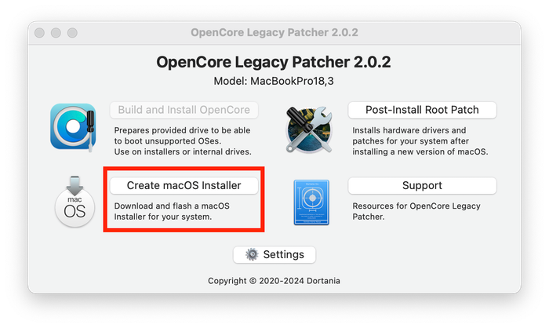Click the macOS download arrow icon

[x=75, y=202]
